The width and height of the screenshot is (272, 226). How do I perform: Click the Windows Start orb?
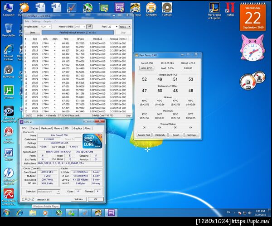7,213
